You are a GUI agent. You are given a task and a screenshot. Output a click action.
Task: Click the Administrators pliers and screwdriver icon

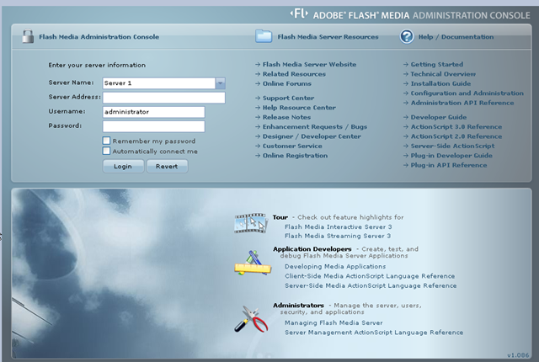pos(251,319)
